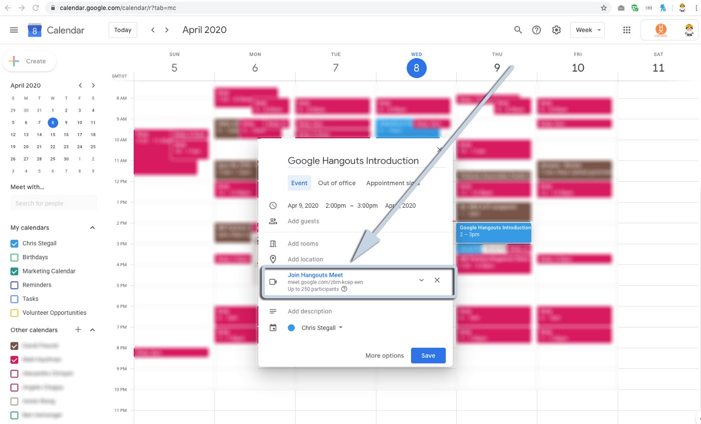Click the browser address bar URL
701x424 pixels.
pyautogui.click(x=118, y=8)
